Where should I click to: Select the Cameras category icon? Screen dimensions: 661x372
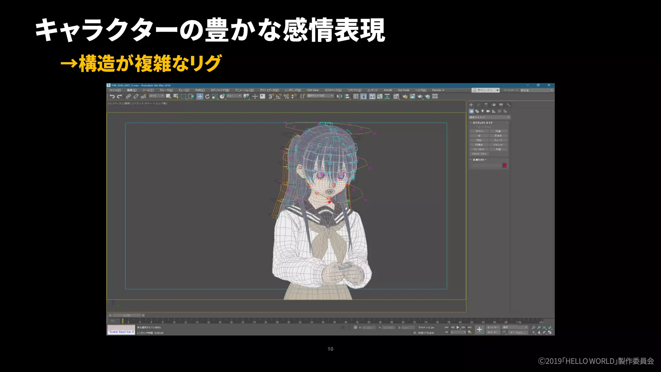(x=488, y=111)
